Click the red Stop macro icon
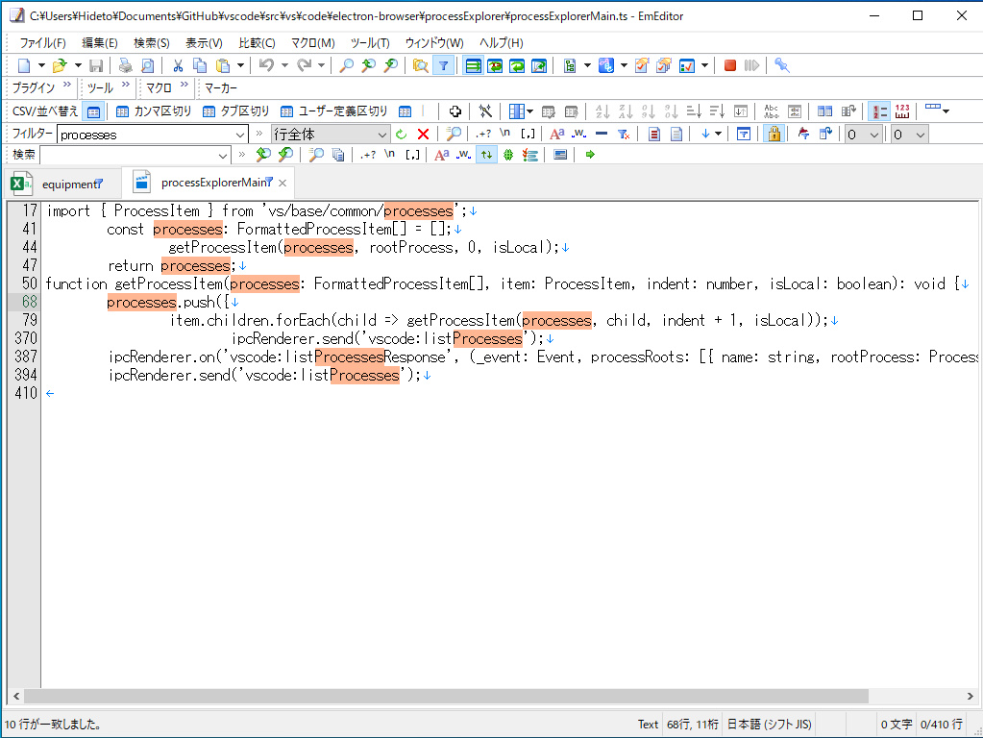Image resolution: width=983 pixels, height=738 pixels. [x=729, y=65]
